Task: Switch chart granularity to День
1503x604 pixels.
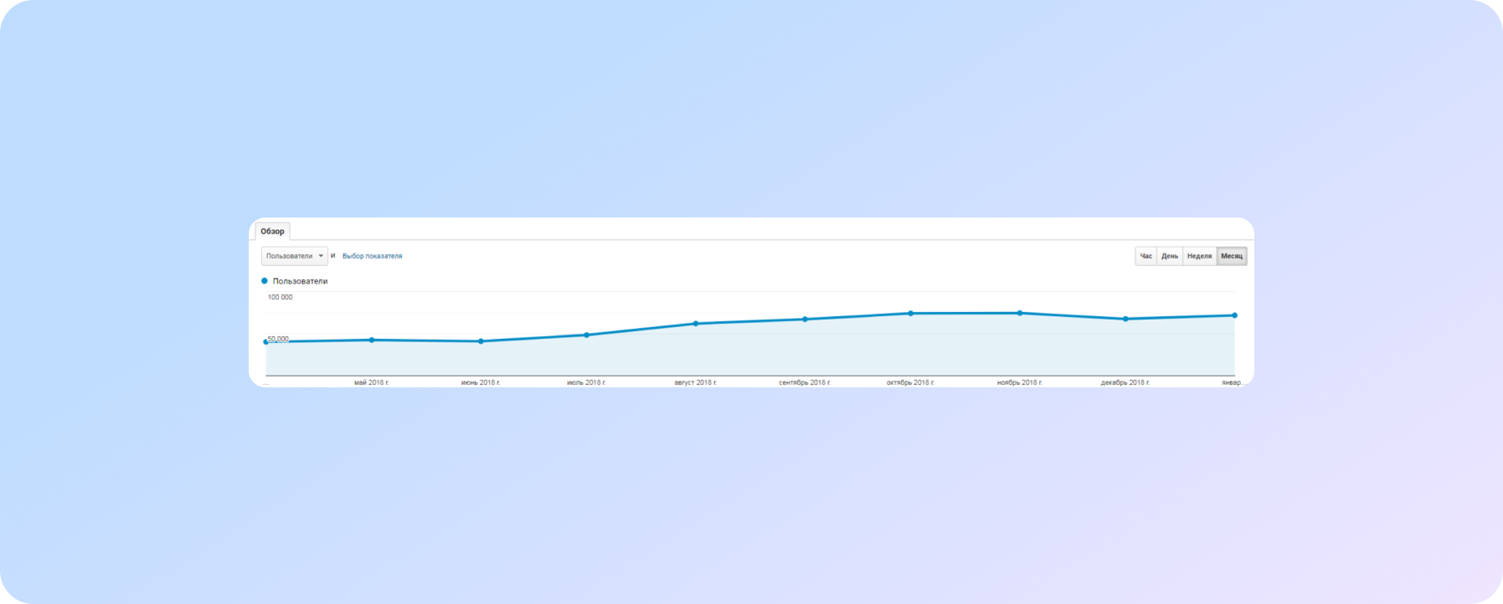Action: [x=1170, y=256]
